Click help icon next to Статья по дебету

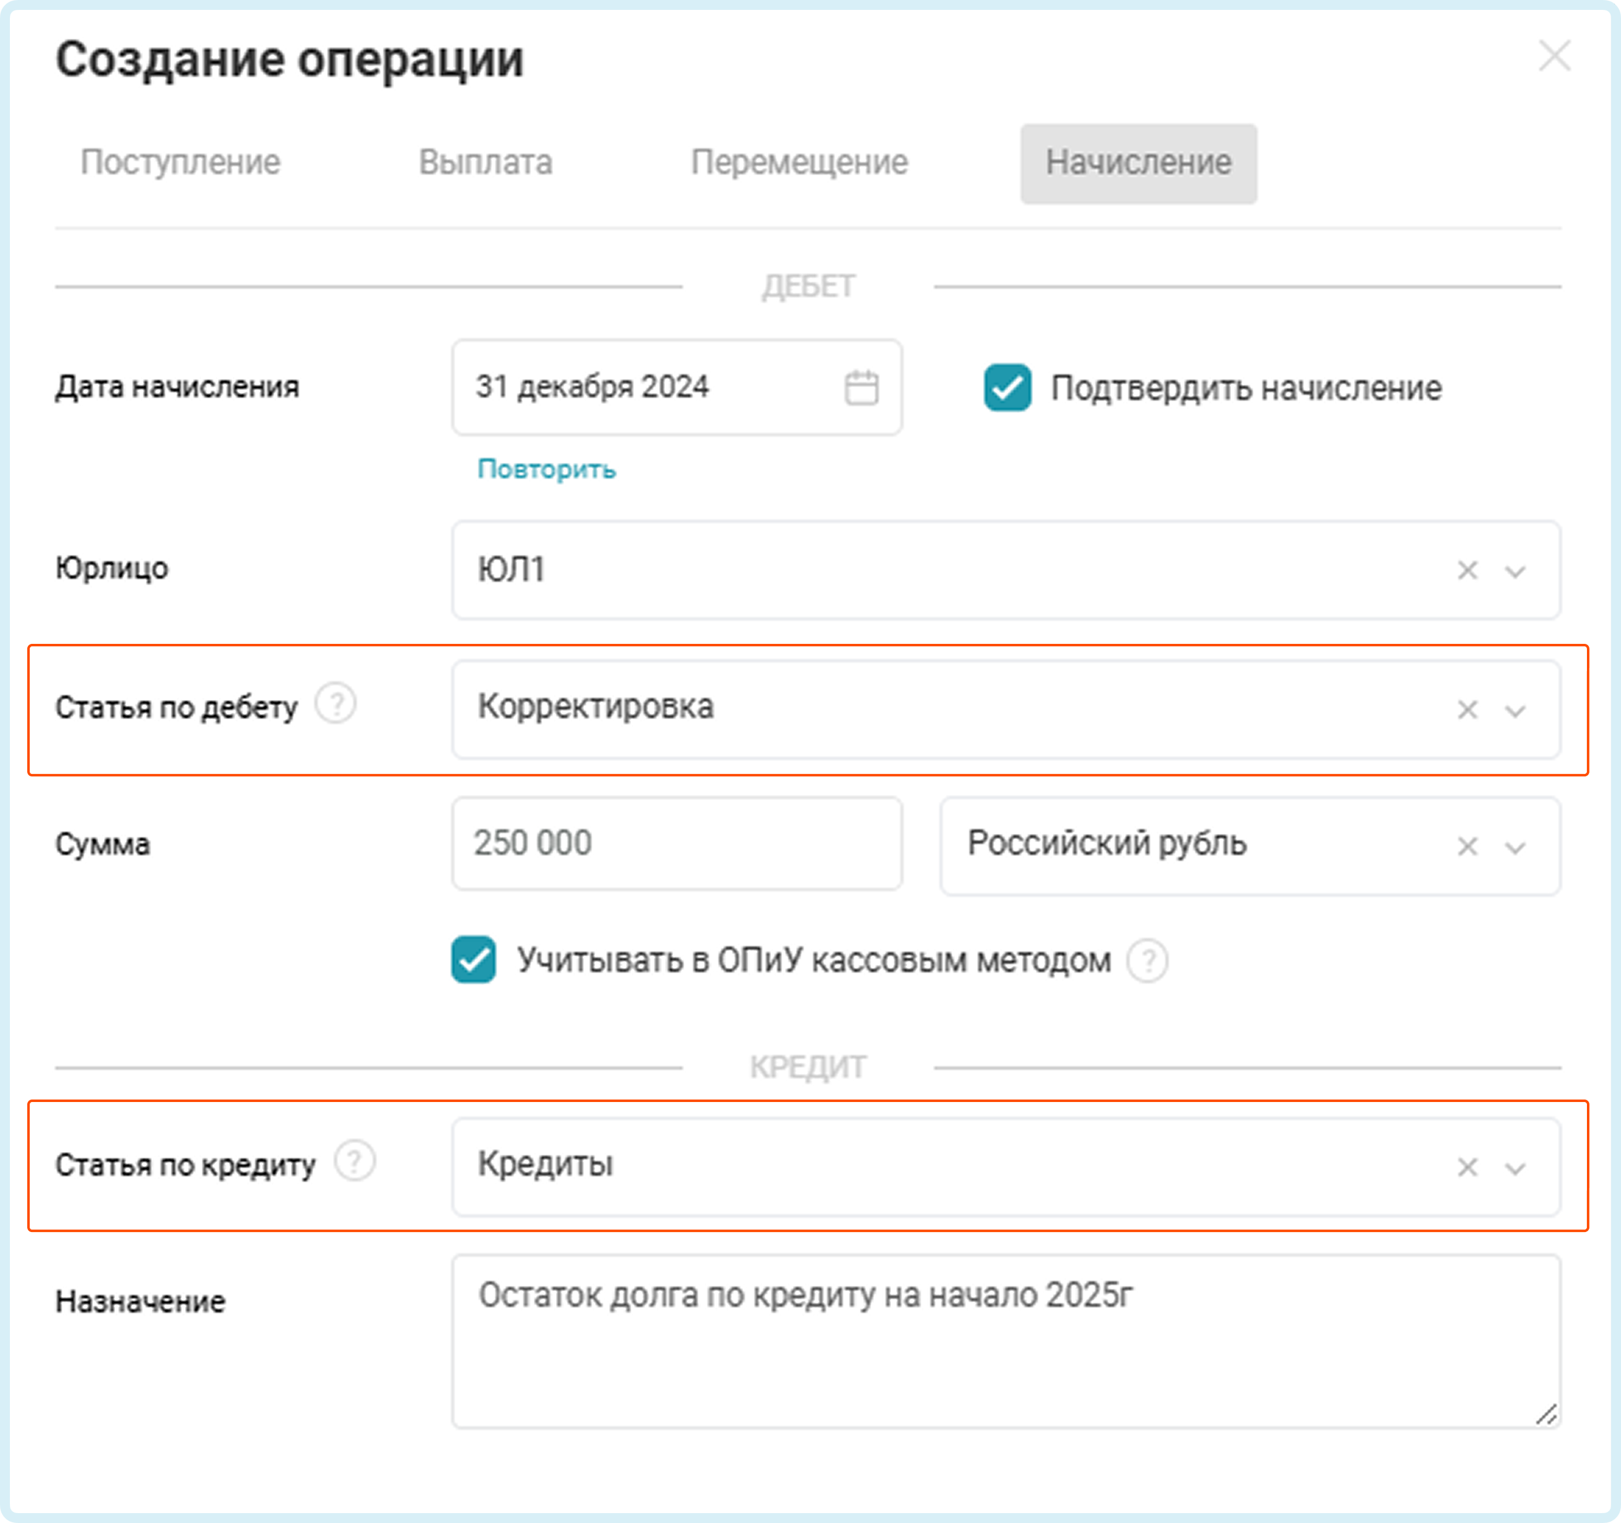[x=336, y=703]
